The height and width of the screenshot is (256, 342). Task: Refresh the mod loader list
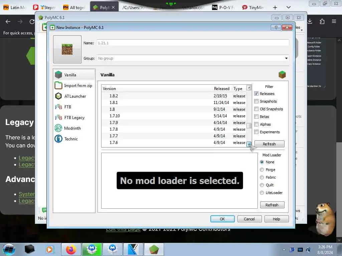point(272,205)
